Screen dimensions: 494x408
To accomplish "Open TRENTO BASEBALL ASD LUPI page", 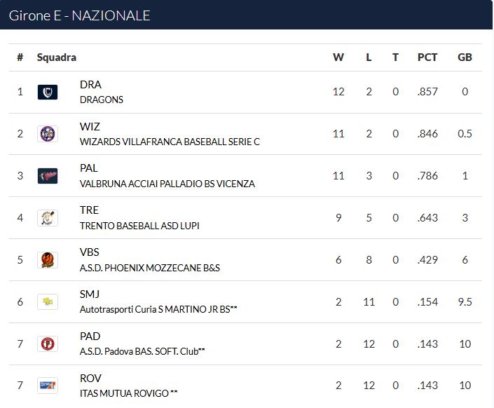I will pos(139,226).
